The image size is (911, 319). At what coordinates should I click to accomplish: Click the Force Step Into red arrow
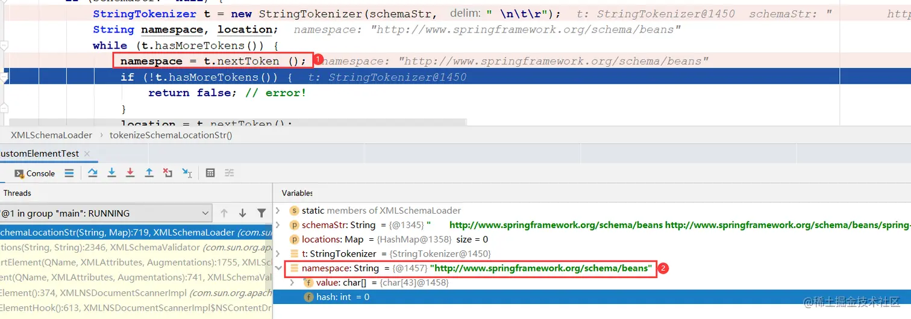(x=130, y=173)
